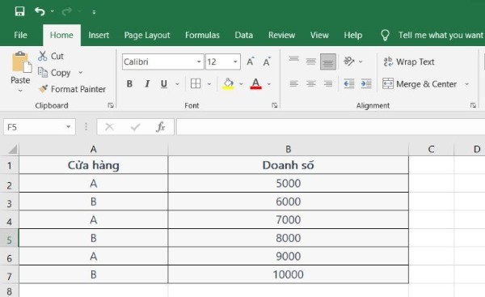The width and height of the screenshot is (485, 297).
Task: Open the font size dropdown arrow
Action: (235, 62)
